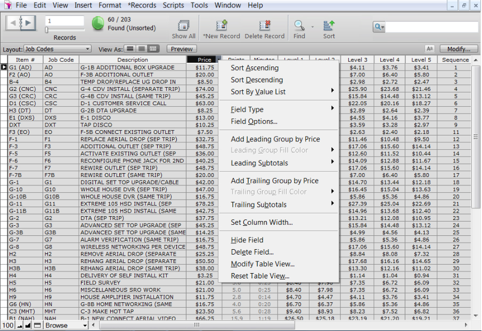Click the green found-set pie chart icon

click(98, 24)
